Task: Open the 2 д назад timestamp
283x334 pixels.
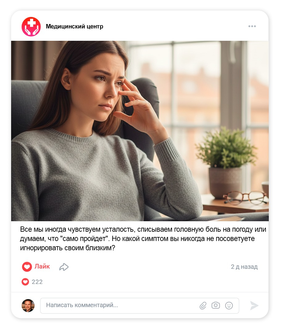Action: point(244,267)
